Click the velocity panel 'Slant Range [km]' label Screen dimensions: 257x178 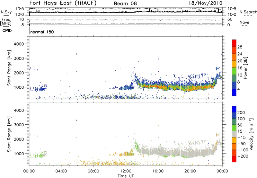[9, 134]
